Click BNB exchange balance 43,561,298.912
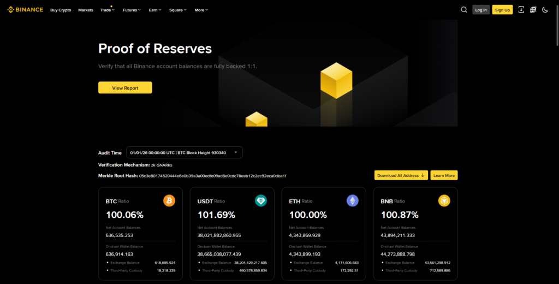 click(x=437, y=263)
